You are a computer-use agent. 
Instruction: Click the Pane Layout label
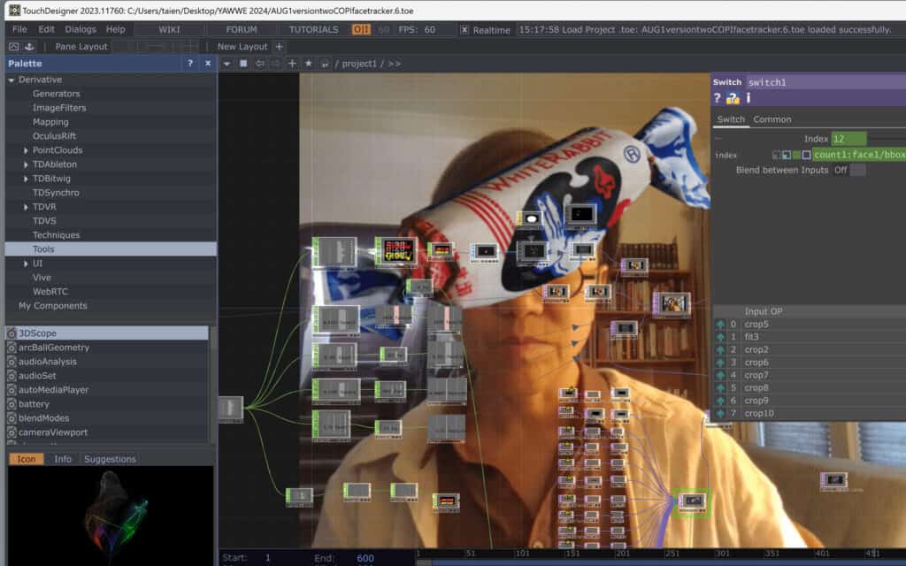pos(81,47)
